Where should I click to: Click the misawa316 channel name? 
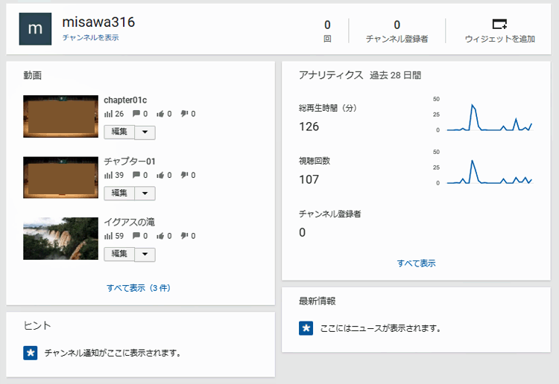pyautogui.click(x=98, y=22)
